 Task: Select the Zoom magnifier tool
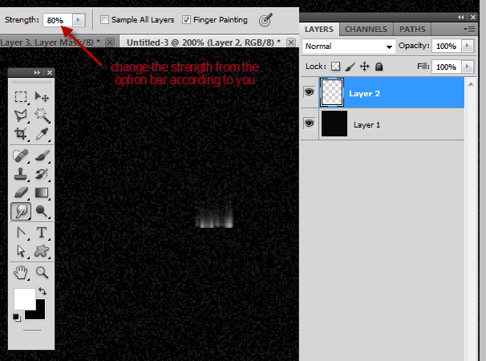tap(42, 273)
